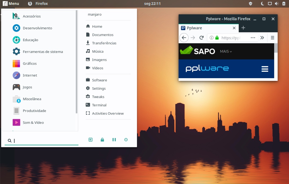Expand the Firefox toolbar overflow chevron
Screen dimensions: 289x184
point(262,38)
